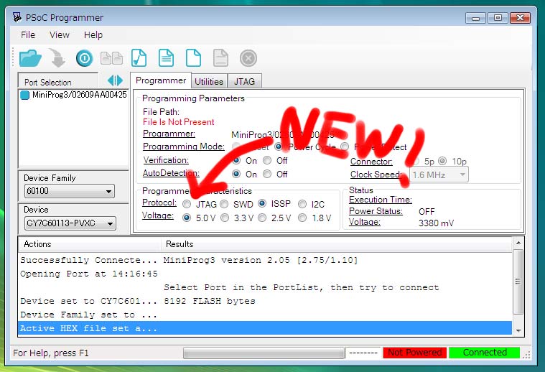The width and height of the screenshot is (545, 372).
Task: Switch to the JTAG tab
Action: click(x=244, y=82)
